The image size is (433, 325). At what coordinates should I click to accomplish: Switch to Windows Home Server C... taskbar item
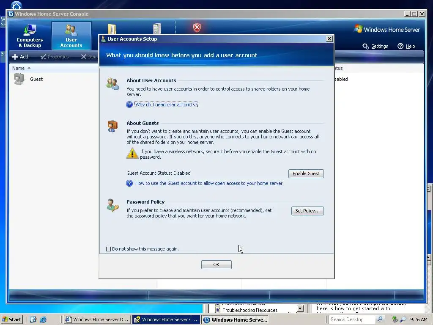[166, 319]
